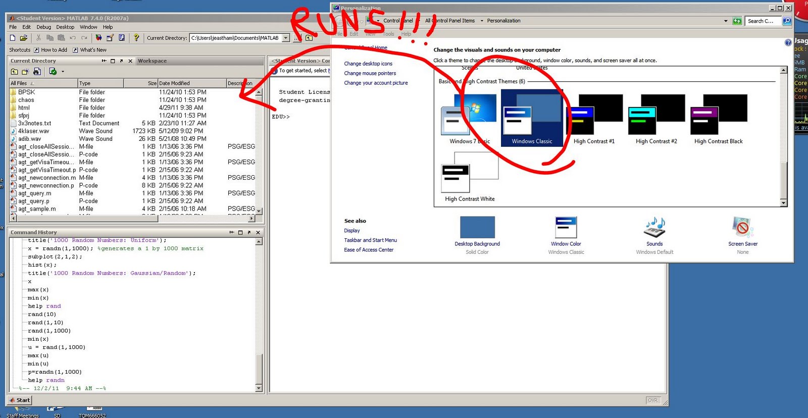Open Change your account picture link
The image size is (808, 418).
coord(376,83)
